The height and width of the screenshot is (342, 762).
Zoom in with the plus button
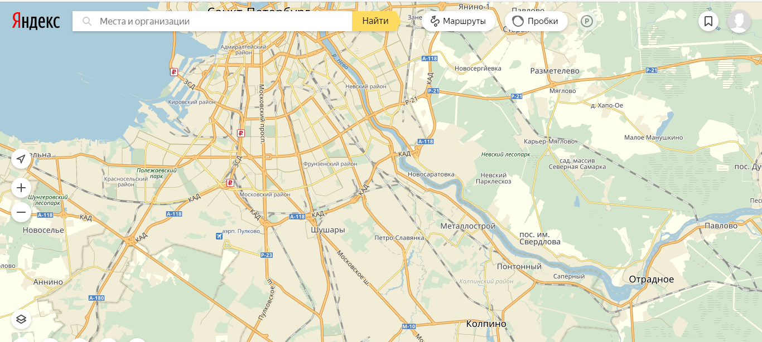pos(21,188)
